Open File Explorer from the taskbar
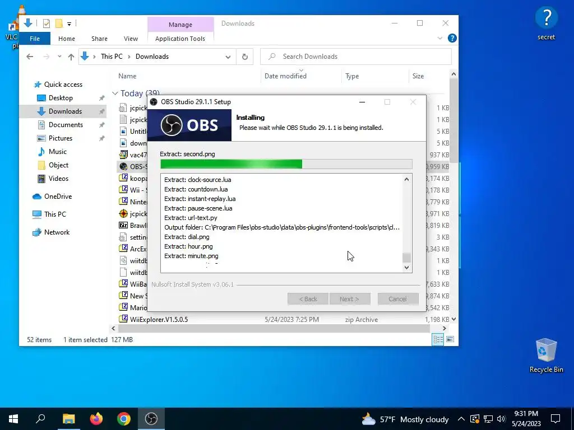This screenshot has width=574, height=430. click(68, 419)
